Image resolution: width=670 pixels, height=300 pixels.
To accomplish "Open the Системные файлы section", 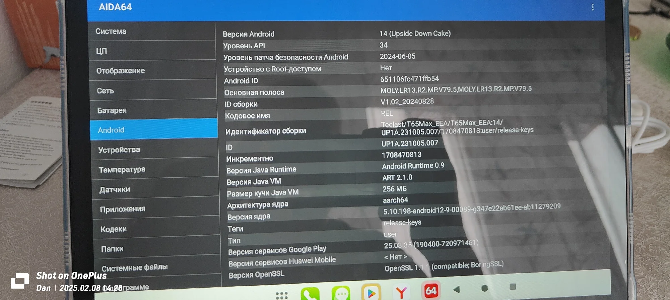I will coord(157,267).
